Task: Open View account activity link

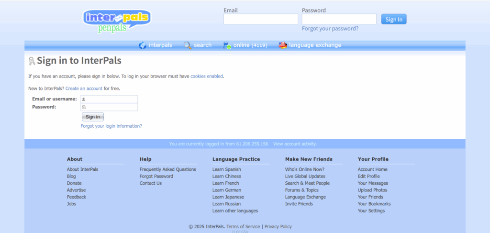Action: pos(295,144)
